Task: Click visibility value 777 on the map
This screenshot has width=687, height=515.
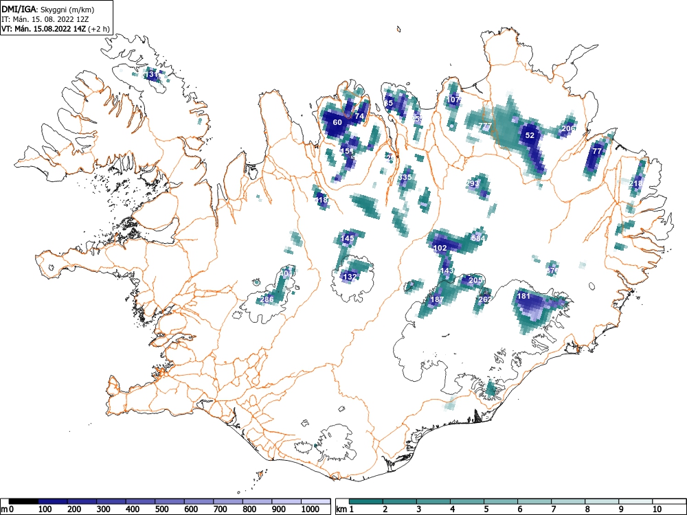Action: click(x=485, y=126)
